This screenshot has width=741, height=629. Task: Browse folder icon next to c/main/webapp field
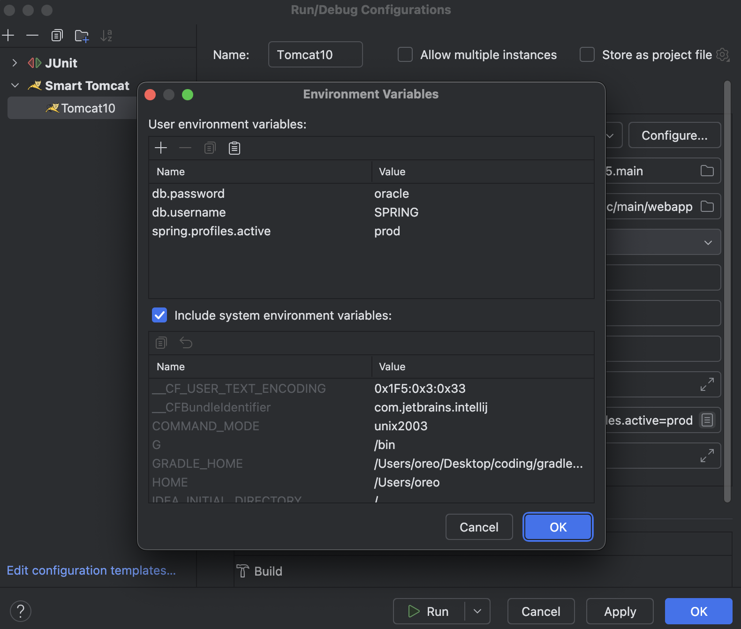pos(707,206)
